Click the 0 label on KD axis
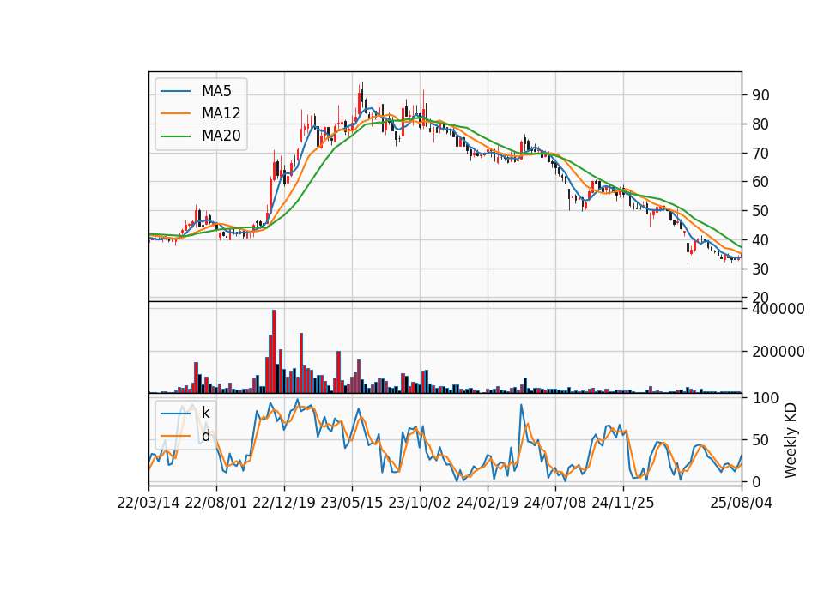Viewport: 824px width, 592px height. [x=756, y=481]
